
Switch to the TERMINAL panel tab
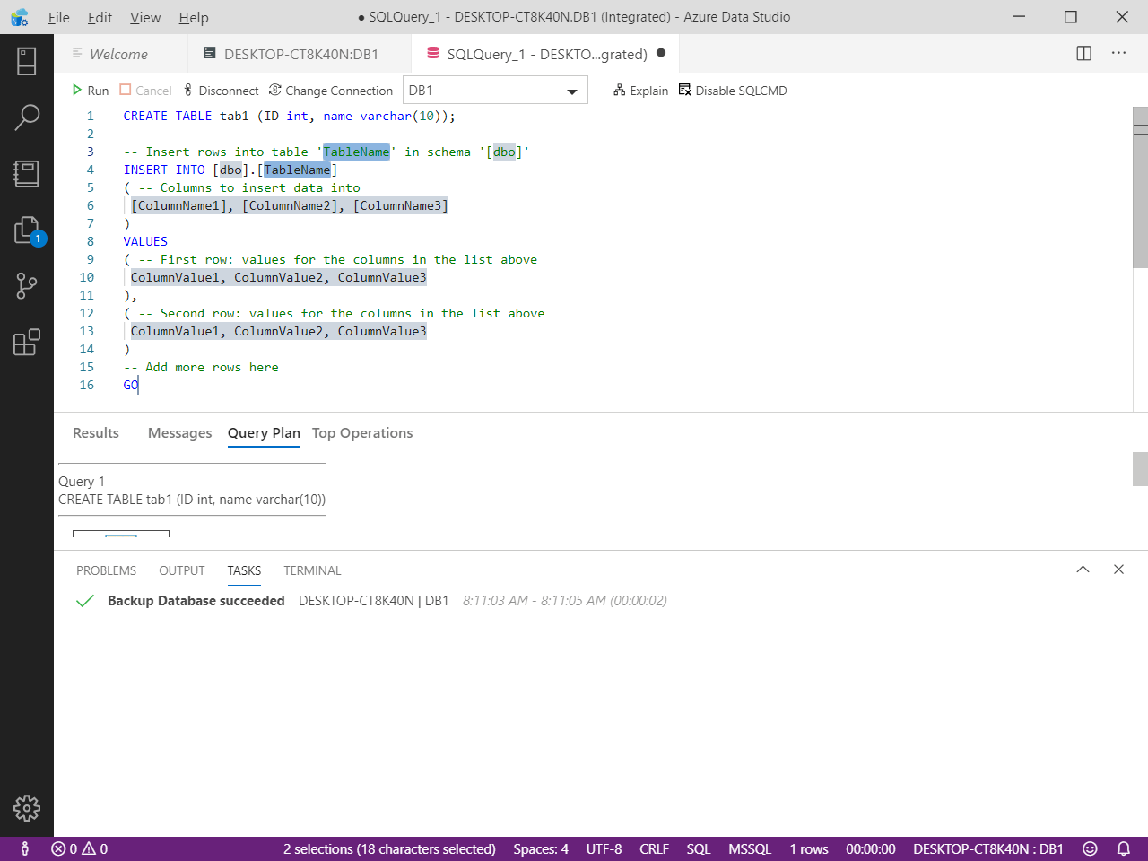coord(312,570)
